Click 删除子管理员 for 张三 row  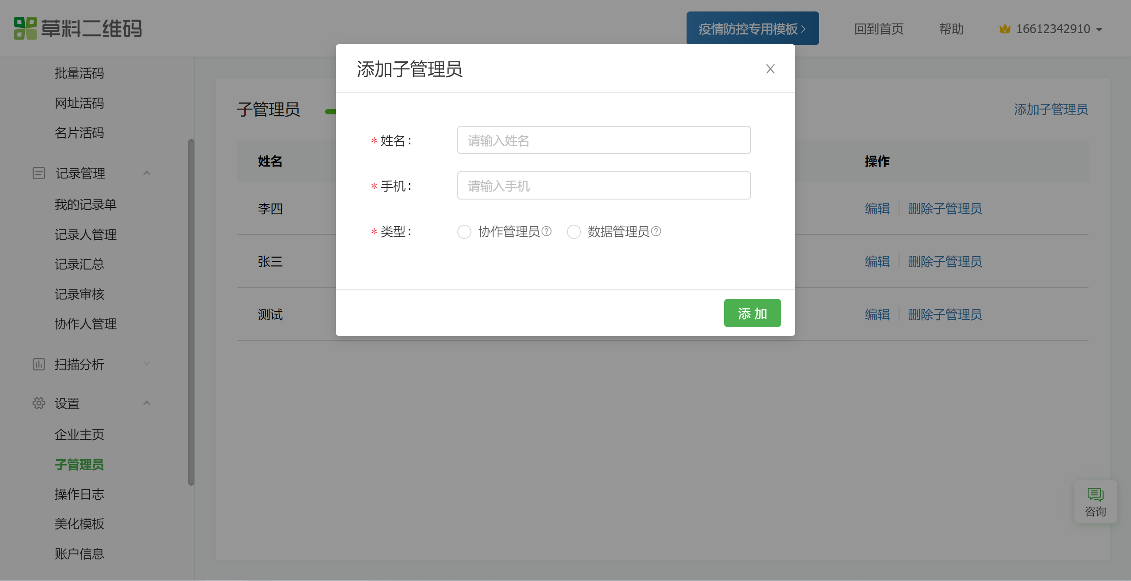tap(945, 262)
